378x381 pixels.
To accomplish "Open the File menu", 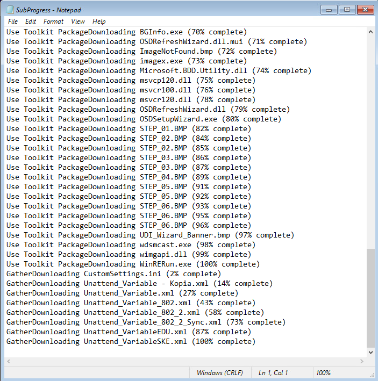I will point(13,21).
